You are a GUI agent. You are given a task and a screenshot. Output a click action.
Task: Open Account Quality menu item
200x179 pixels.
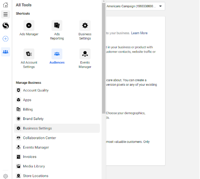[57, 90]
